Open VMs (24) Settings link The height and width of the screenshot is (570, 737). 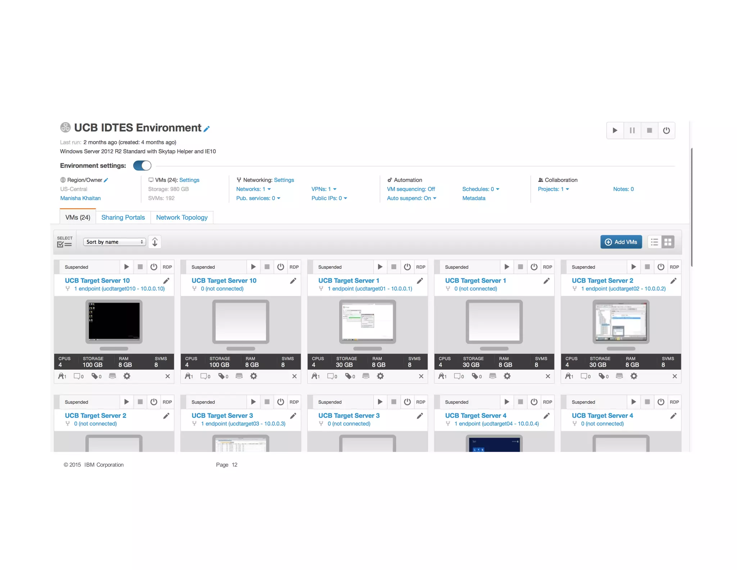189,180
